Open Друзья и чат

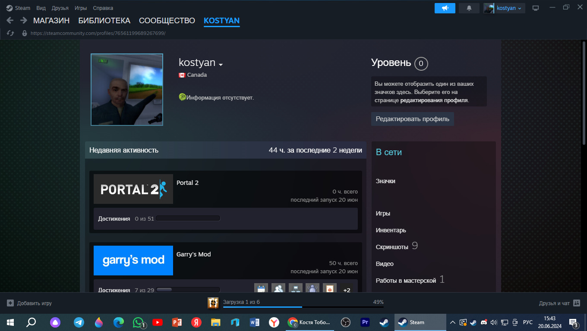(555, 303)
